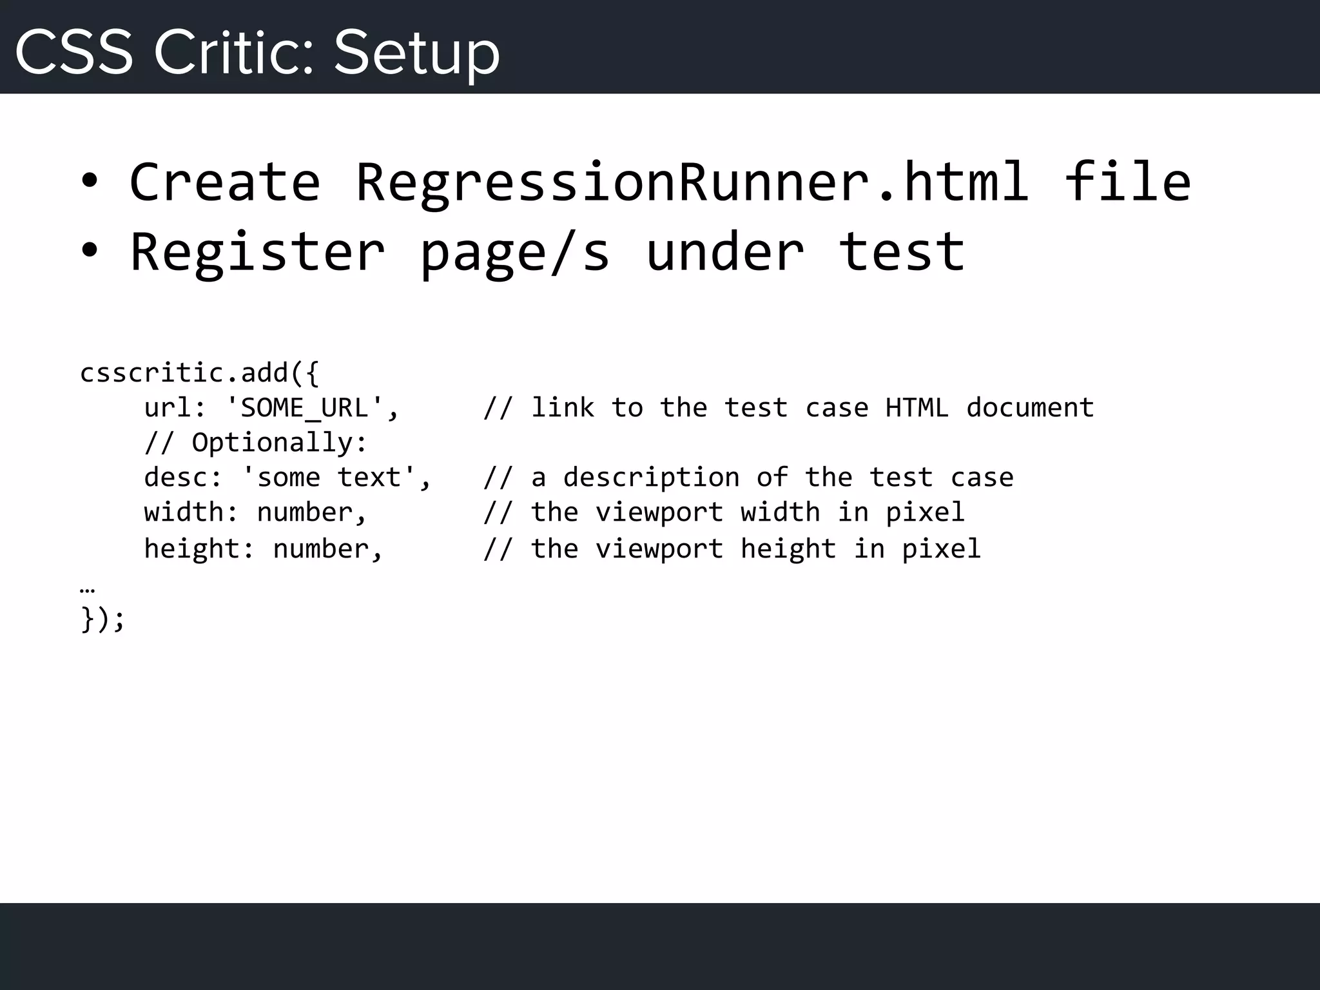
Task: Click the 'Create RegressionRunner.html file' bullet text
Action: click(660, 182)
